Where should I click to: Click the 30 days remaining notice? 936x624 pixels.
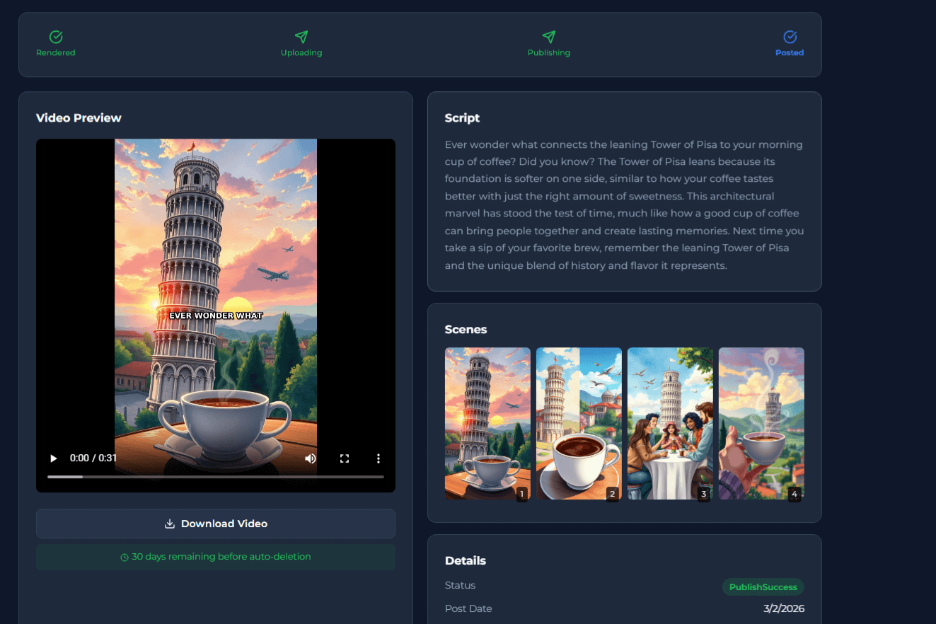tap(216, 557)
